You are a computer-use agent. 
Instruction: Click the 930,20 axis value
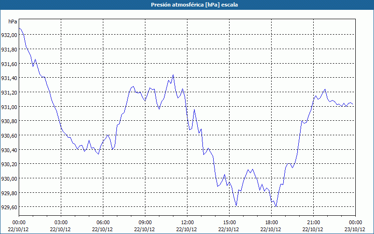[9, 164]
